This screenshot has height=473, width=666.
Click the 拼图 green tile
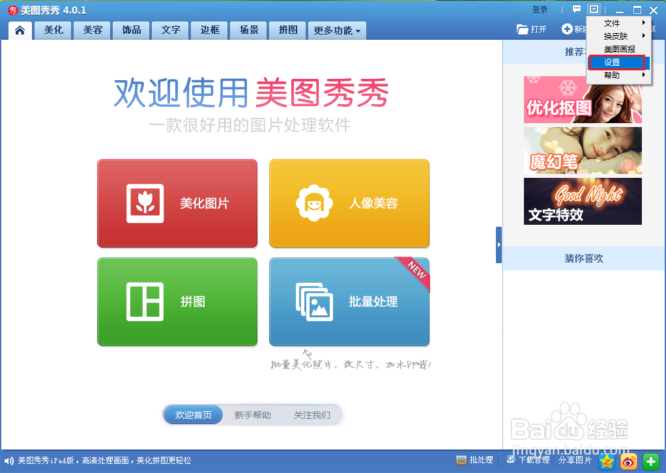click(x=177, y=302)
